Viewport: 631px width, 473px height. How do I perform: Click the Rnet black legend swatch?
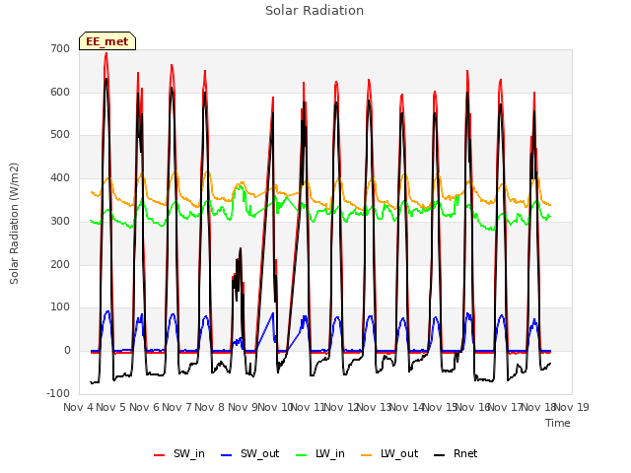439,455
